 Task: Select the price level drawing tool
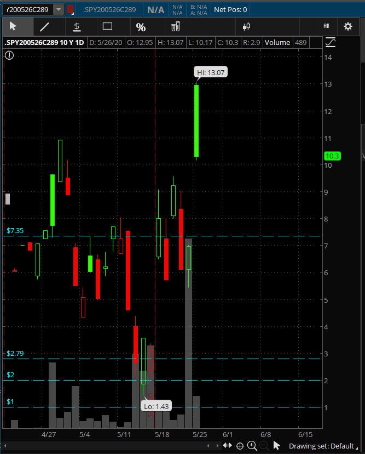click(77, 26)
